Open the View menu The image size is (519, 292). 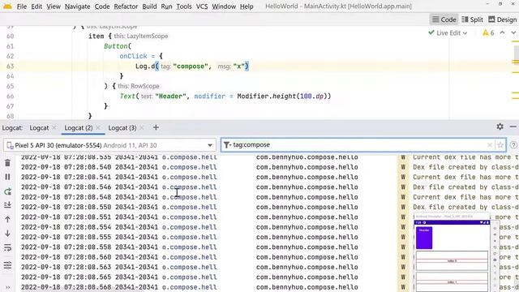tap(54, 6)
